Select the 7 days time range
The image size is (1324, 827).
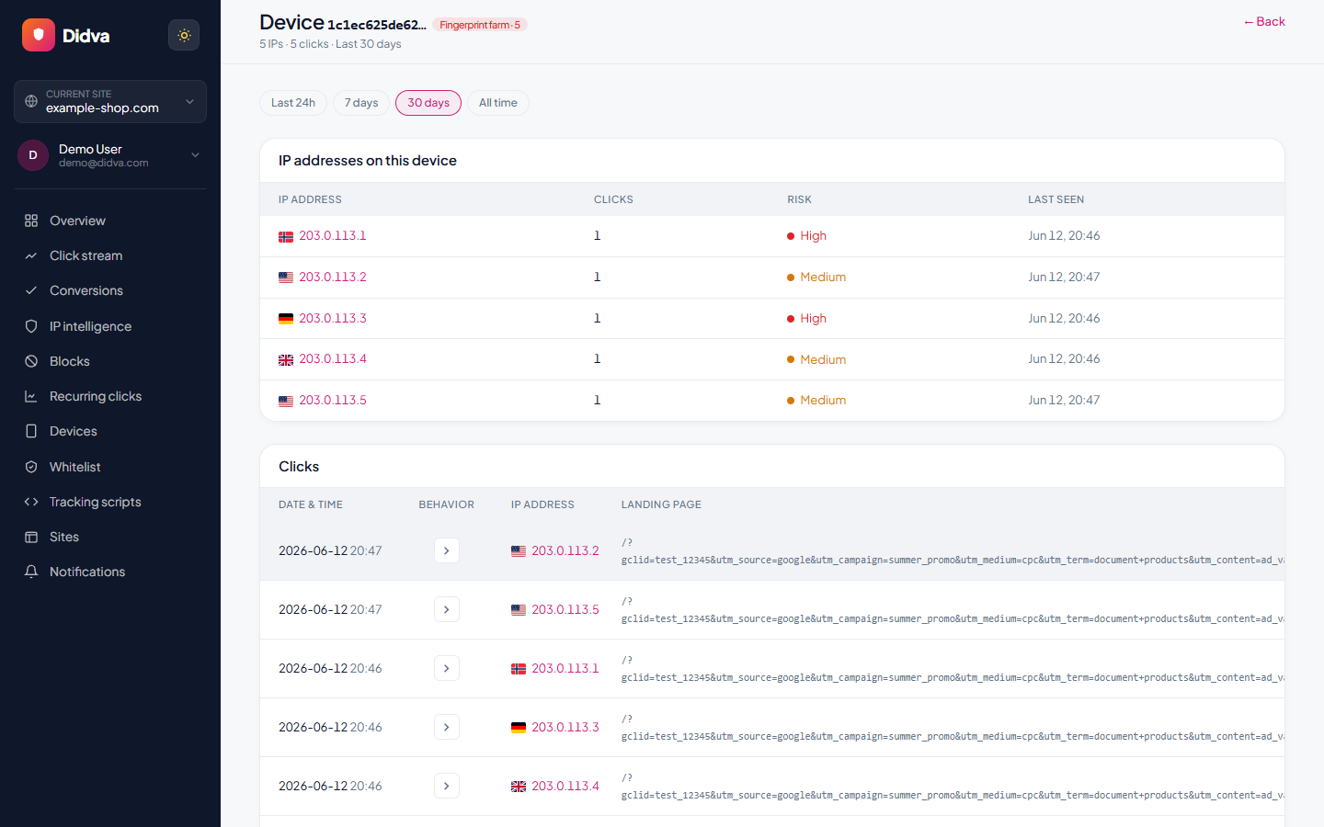[x=361, y=103]
